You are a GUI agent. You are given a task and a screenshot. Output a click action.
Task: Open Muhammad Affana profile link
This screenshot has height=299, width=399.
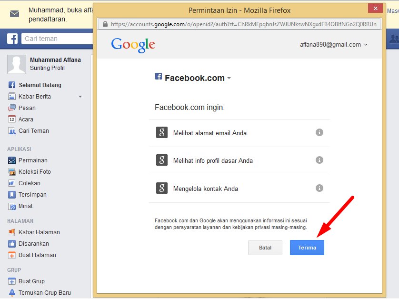(x=55, y=60)
